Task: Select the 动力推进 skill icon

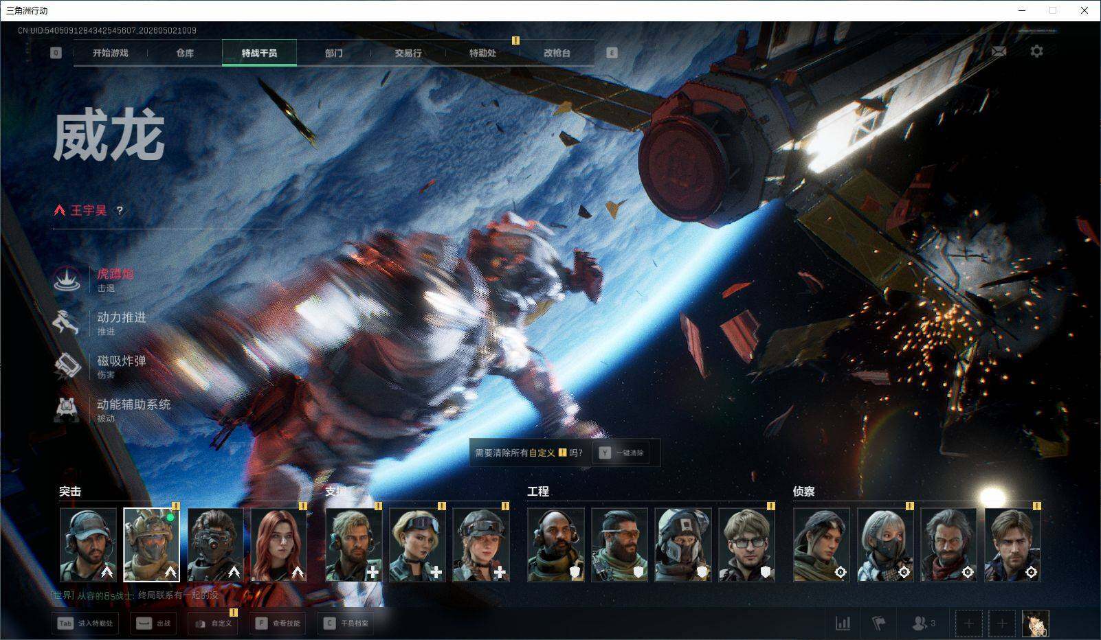Action: coord(67,323)
